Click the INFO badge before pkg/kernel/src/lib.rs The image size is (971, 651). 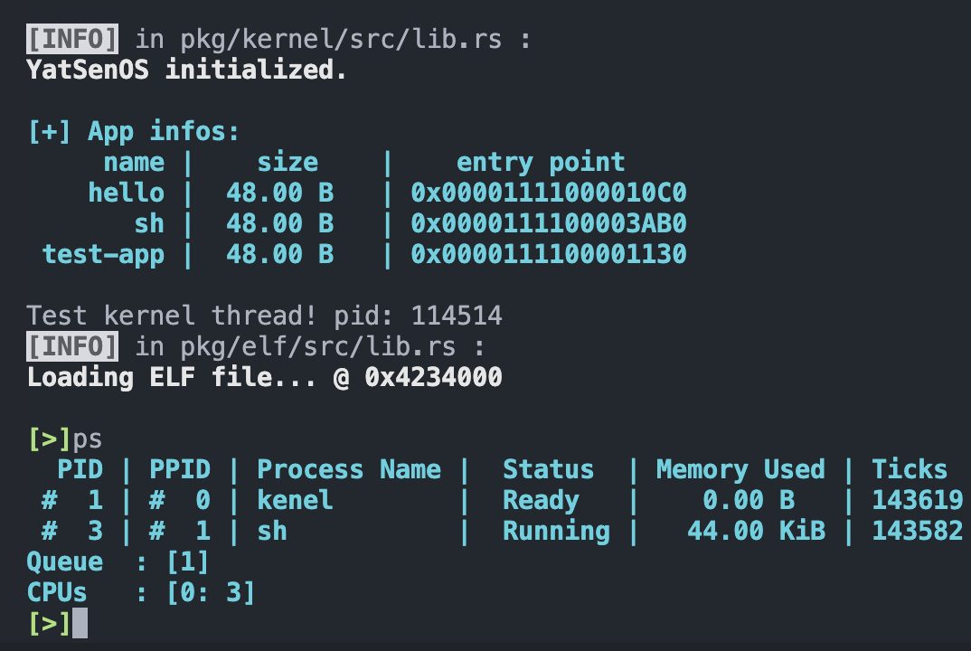[x=72, y=40]
